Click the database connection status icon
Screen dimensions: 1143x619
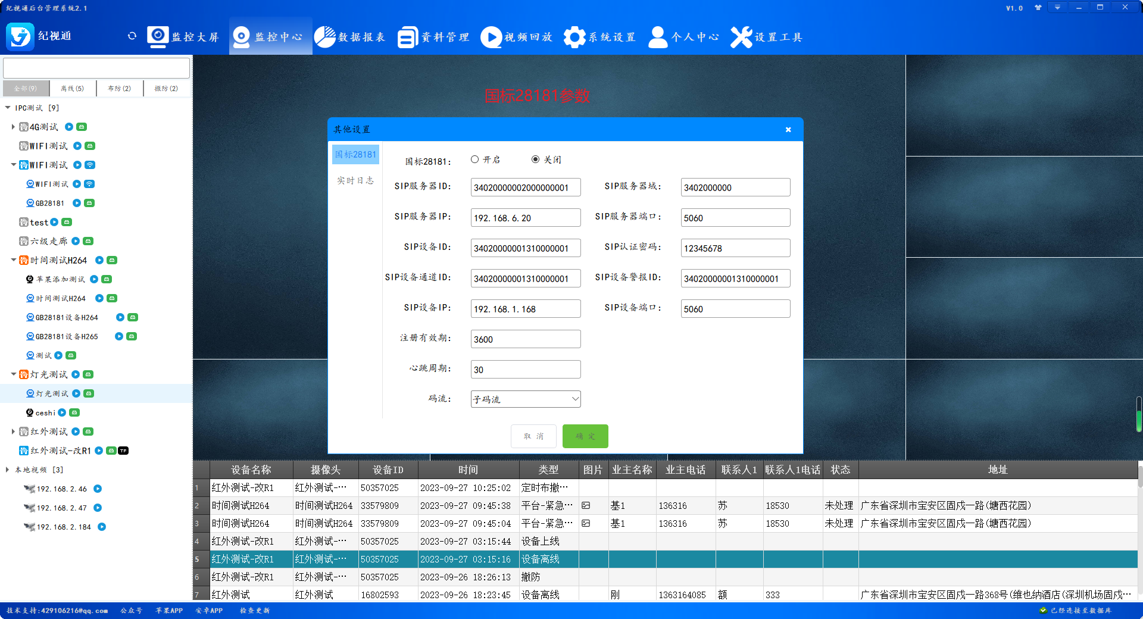click(x=1043, y=610)
